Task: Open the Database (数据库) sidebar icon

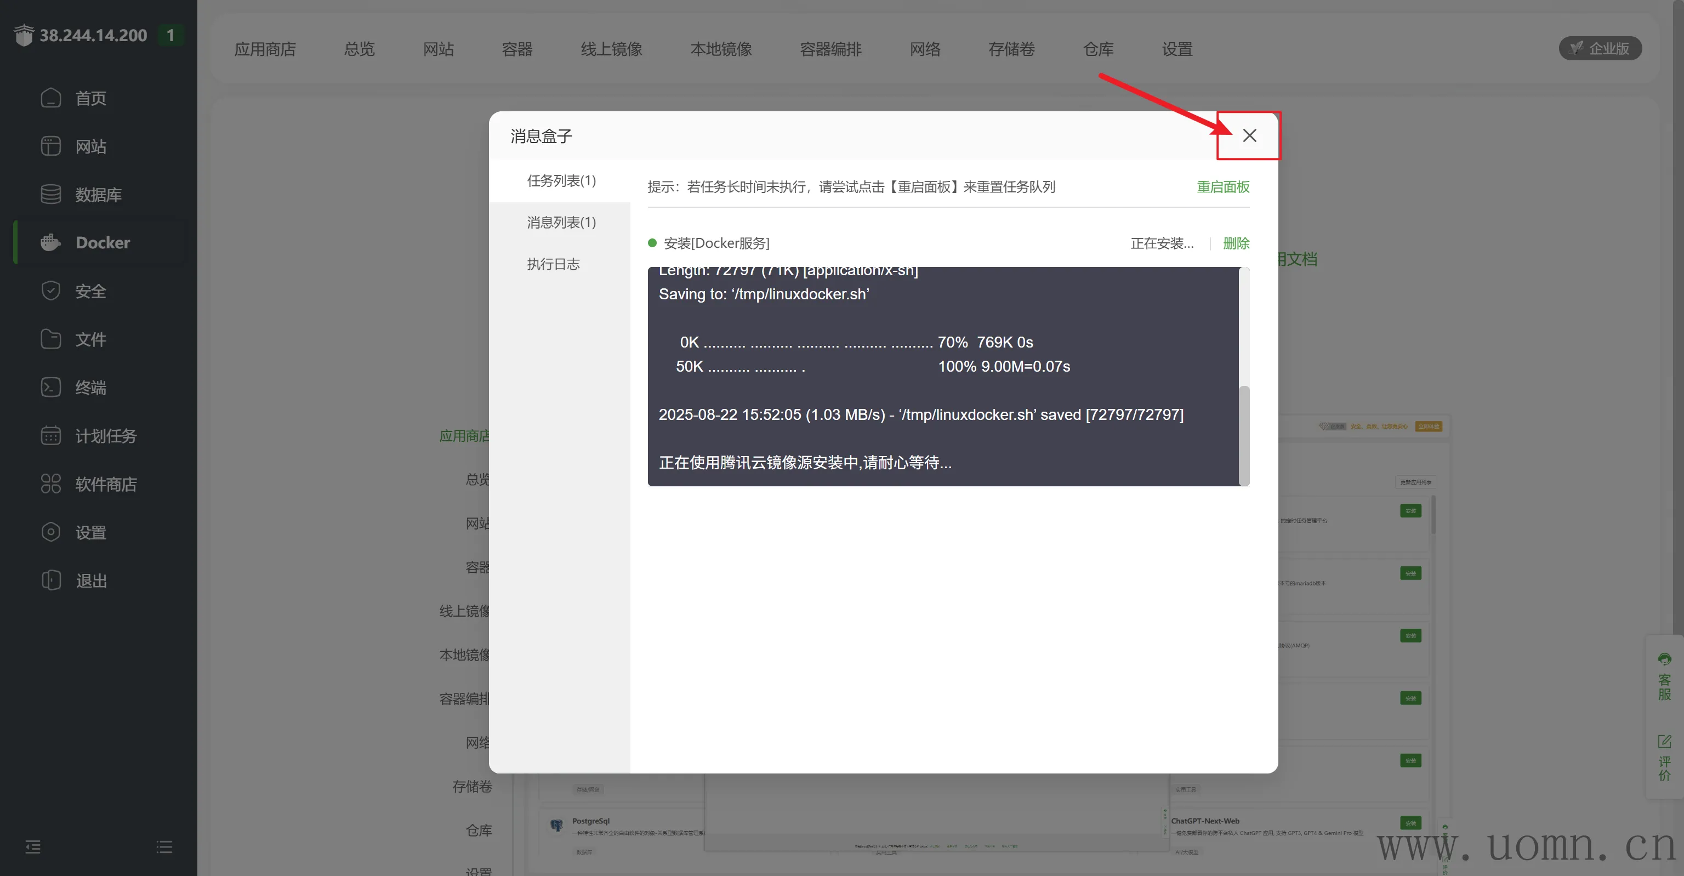Action: tap(50, 195)
